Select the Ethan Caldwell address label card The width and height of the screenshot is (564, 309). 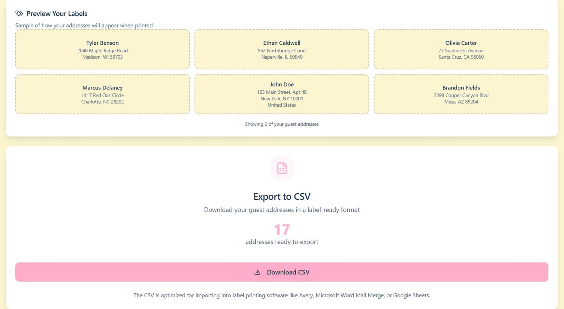point(282,49)
